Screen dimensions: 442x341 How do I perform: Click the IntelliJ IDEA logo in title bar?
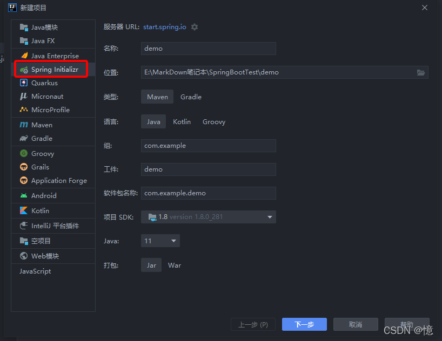pyautogui.click(x=12, y=8)
